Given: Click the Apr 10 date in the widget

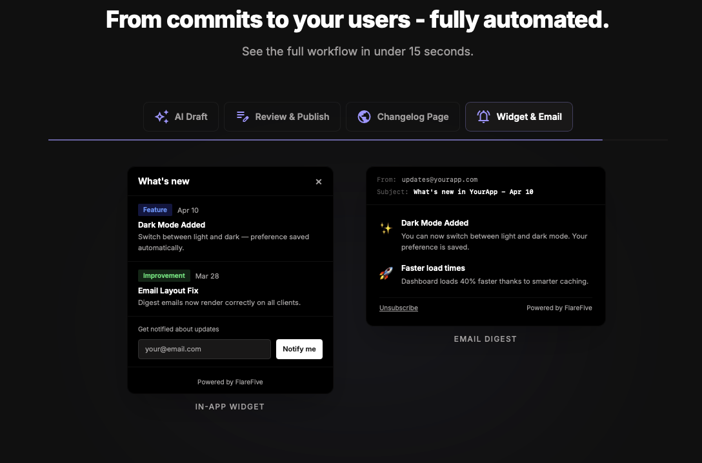Looking at the screenshot, I should click(188, 210).
